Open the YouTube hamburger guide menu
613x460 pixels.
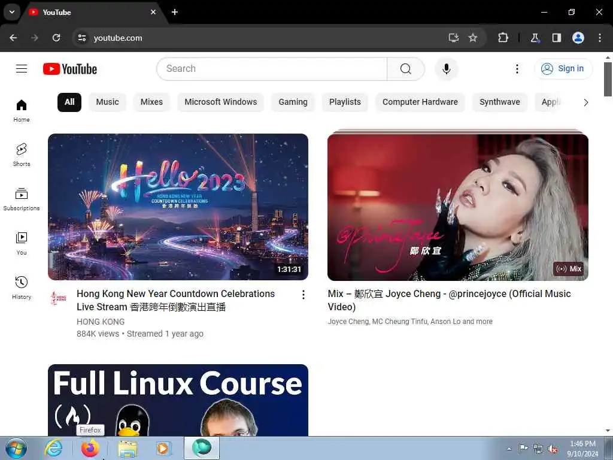[22, 69]
